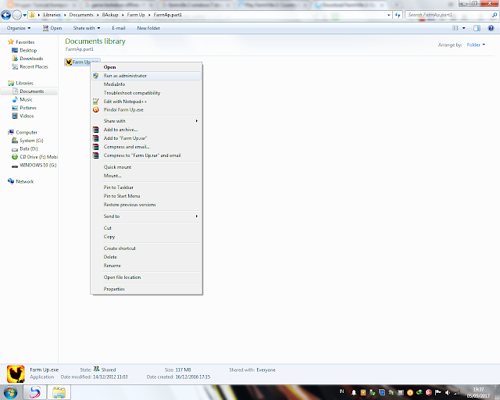Click the E-mail toolbar button
This screenshot has width=500, height=400.
tap(118, 28)
